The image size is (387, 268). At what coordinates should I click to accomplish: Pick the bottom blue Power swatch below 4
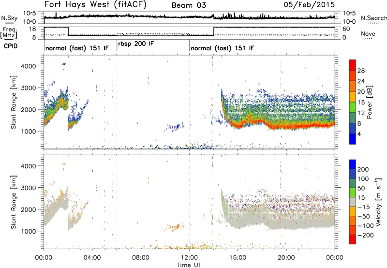click(353, 139)
